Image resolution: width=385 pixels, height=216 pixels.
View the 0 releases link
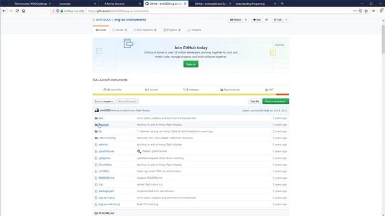pyautogui.click(x=191, y=89)
